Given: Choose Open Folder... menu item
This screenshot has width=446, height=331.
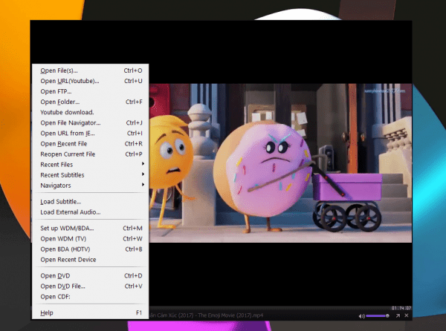Looking at the screenshot, I should click(91, 102).
